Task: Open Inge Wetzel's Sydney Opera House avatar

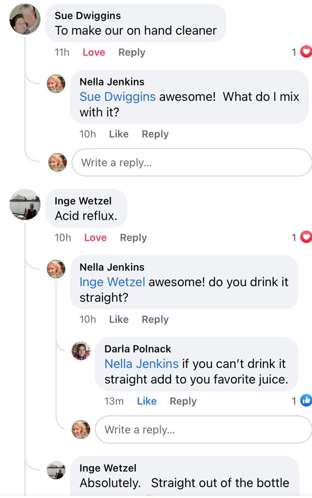Action: click(x=25, y=205)
